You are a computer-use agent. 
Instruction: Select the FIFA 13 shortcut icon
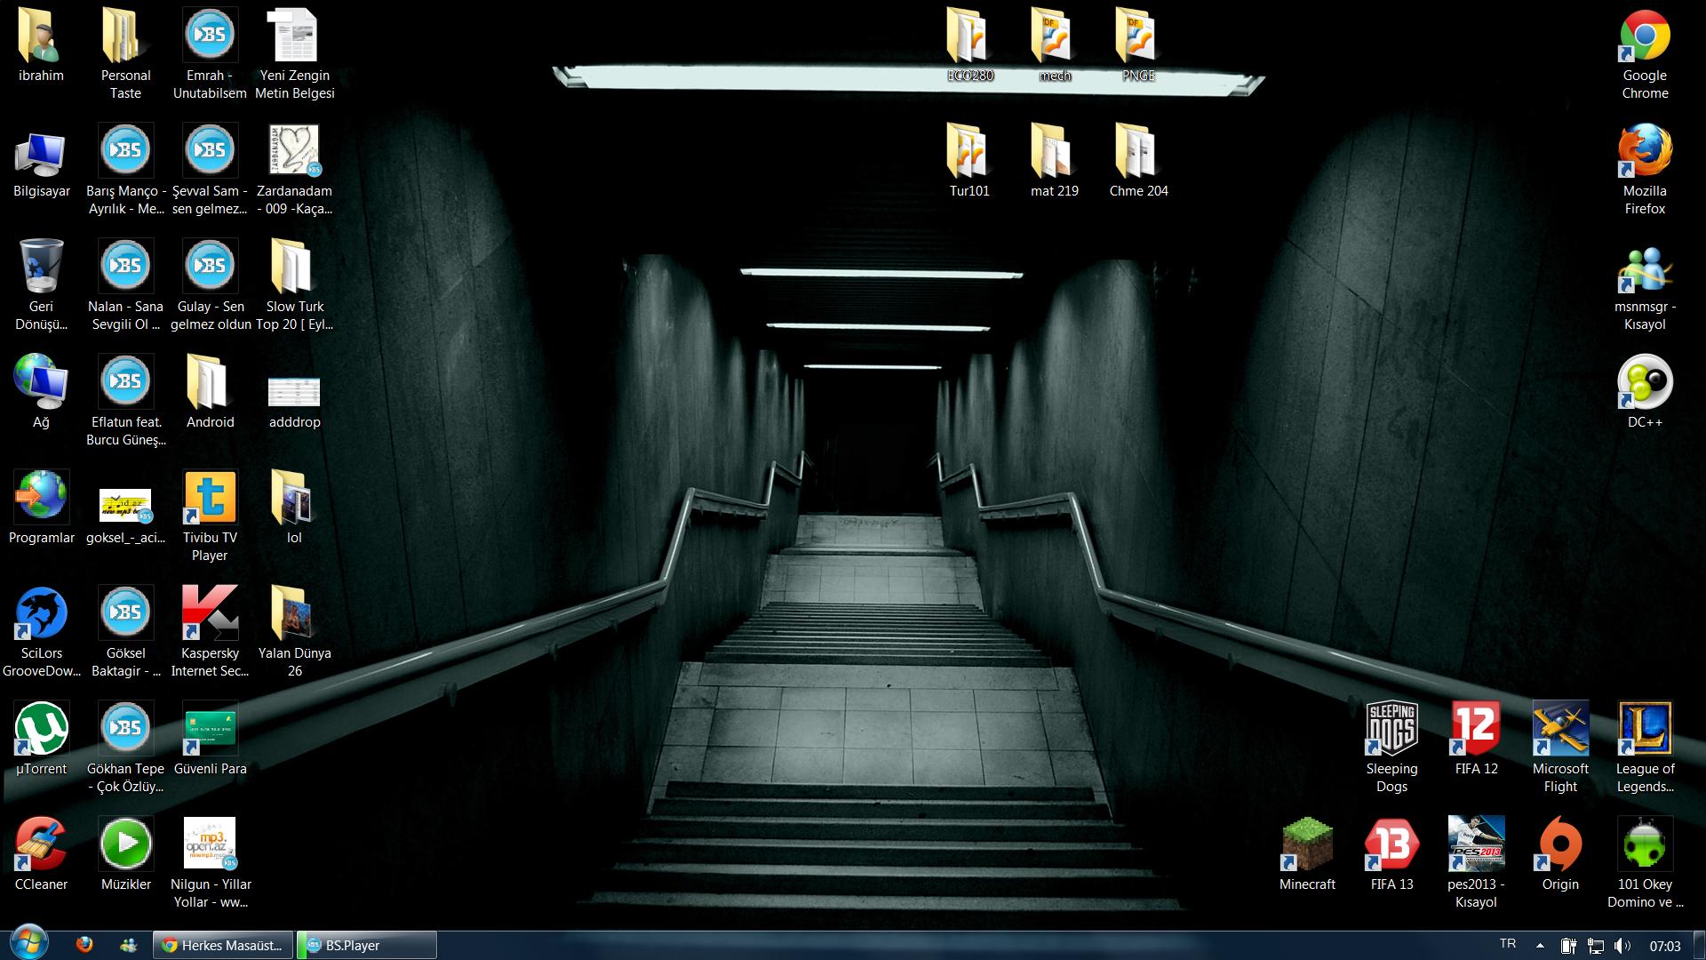tap(1391, 845)
